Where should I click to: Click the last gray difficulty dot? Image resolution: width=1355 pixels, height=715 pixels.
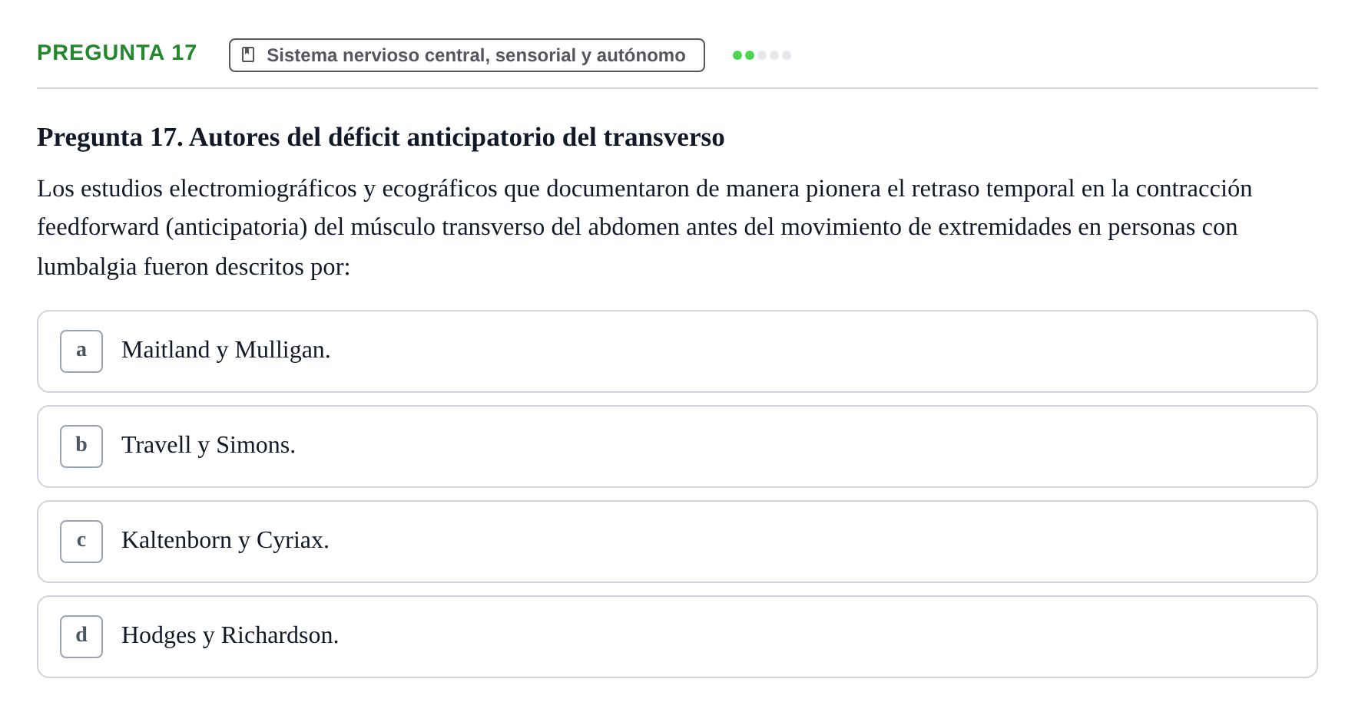click(x=787, y=55)
